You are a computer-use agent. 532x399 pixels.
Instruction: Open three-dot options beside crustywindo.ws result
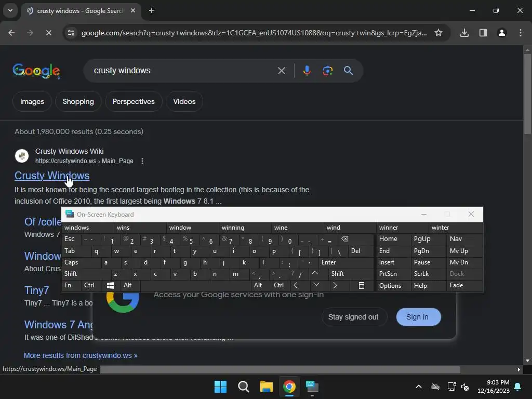pos(142,161)
